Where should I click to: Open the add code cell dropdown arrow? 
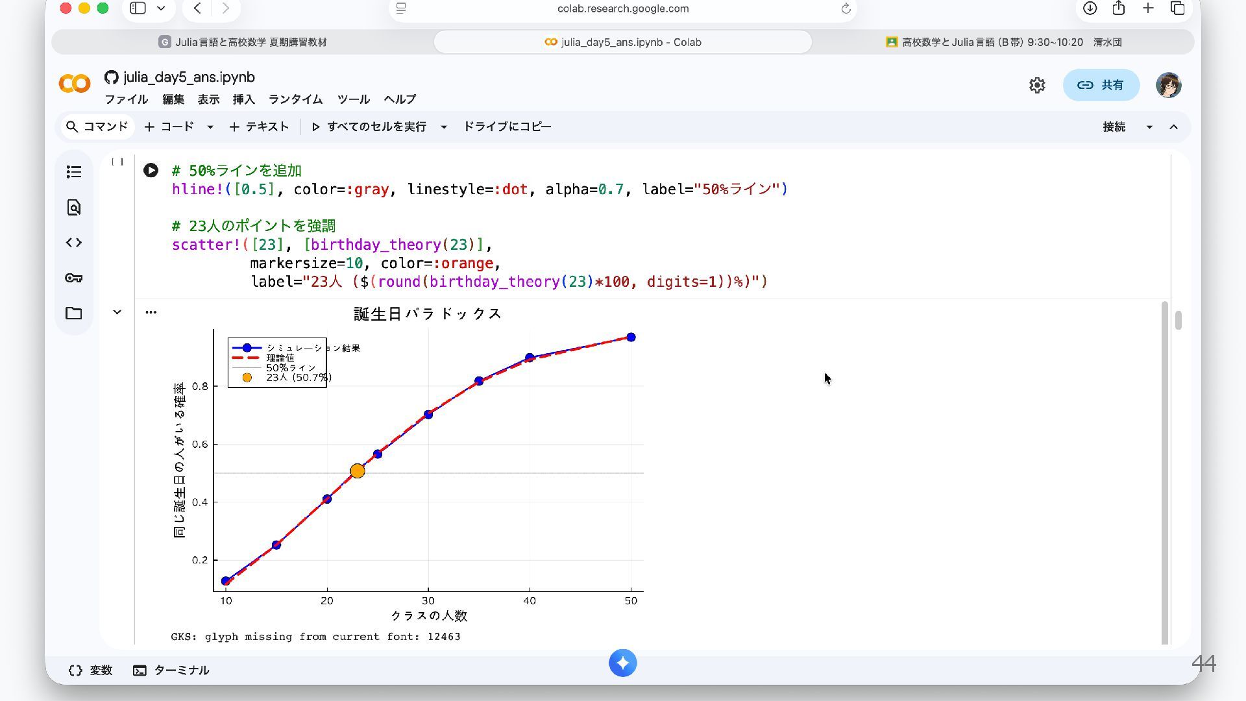click(210, 127)
